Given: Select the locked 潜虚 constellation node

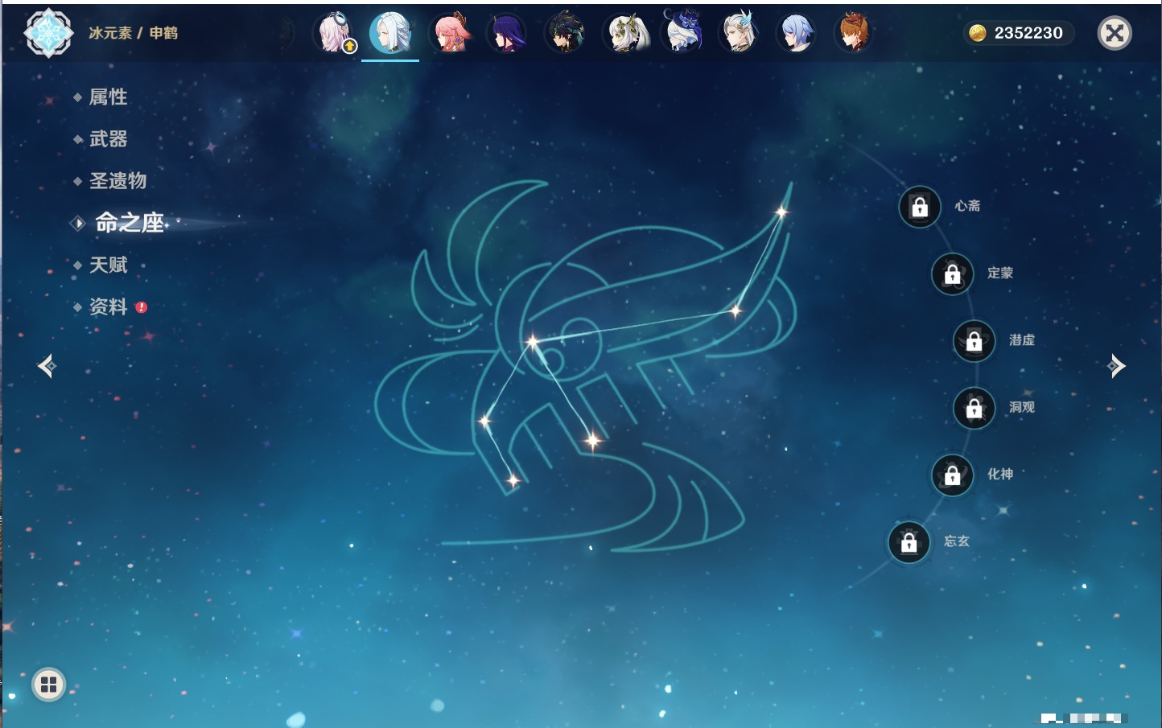Looking at the screenshot, I should click(x=974, y=341).
